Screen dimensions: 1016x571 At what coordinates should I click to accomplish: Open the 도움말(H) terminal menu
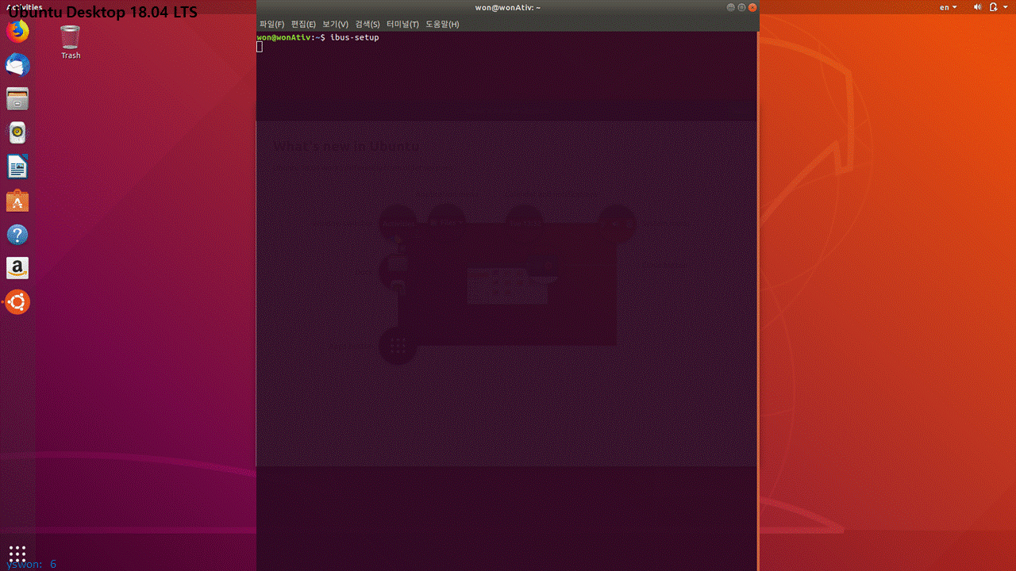tap(442, 25)
